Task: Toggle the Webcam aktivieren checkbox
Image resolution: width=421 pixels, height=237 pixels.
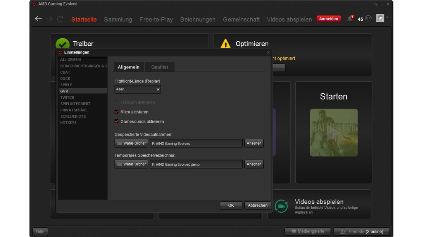Action: [x=117, y=102]
